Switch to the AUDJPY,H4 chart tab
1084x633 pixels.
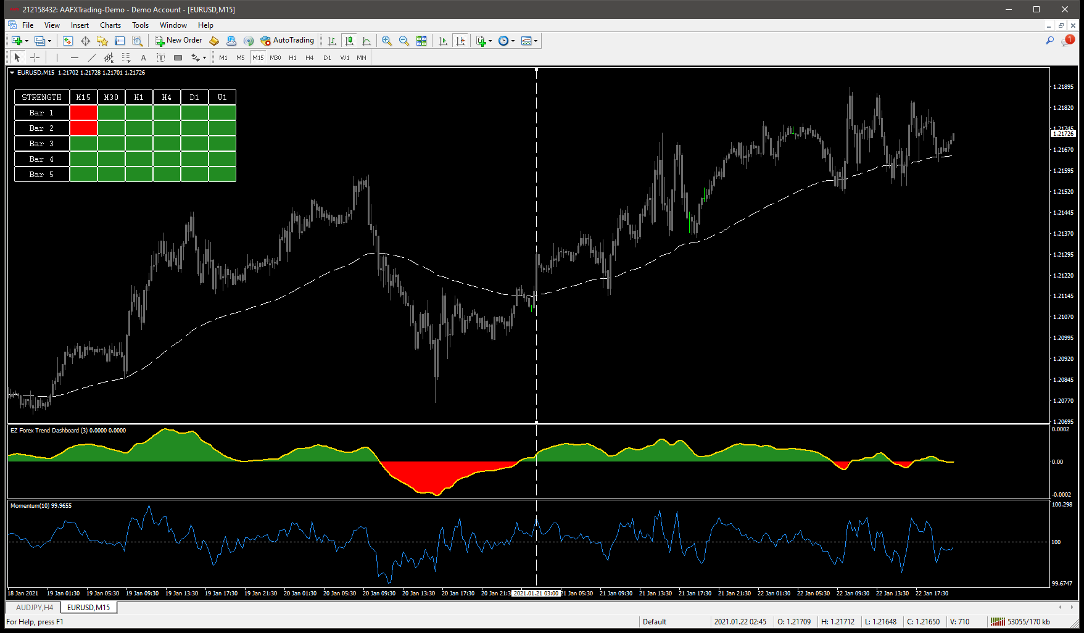(35, 608)
